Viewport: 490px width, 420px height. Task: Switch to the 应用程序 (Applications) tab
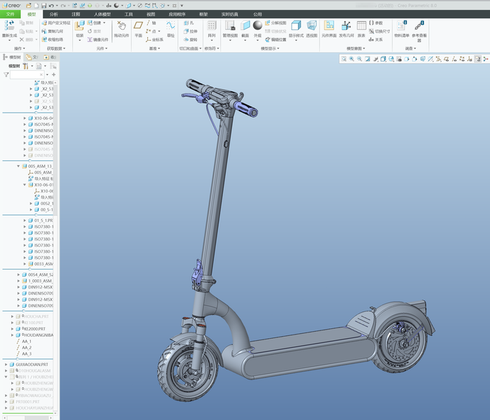pyautogui.click(x=177, y=14)
